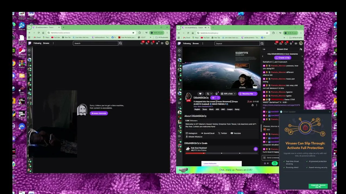Open Twitch more menu in eddiecainlewis window
This screenshot has width=346, height=194.
[53, 43]
